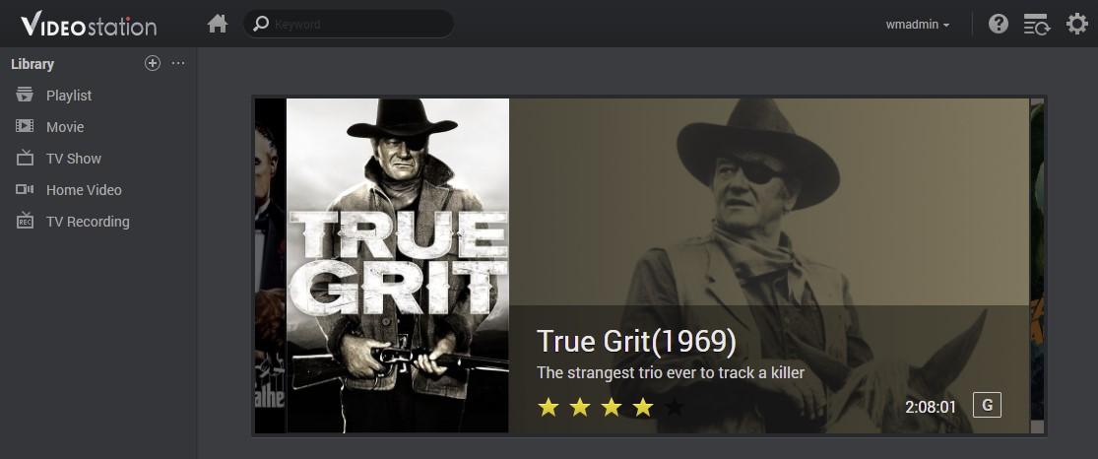The width and height of the screenshot is (1098, 459).
Task: Open library more options ellipsis
Action: (178, 63)
